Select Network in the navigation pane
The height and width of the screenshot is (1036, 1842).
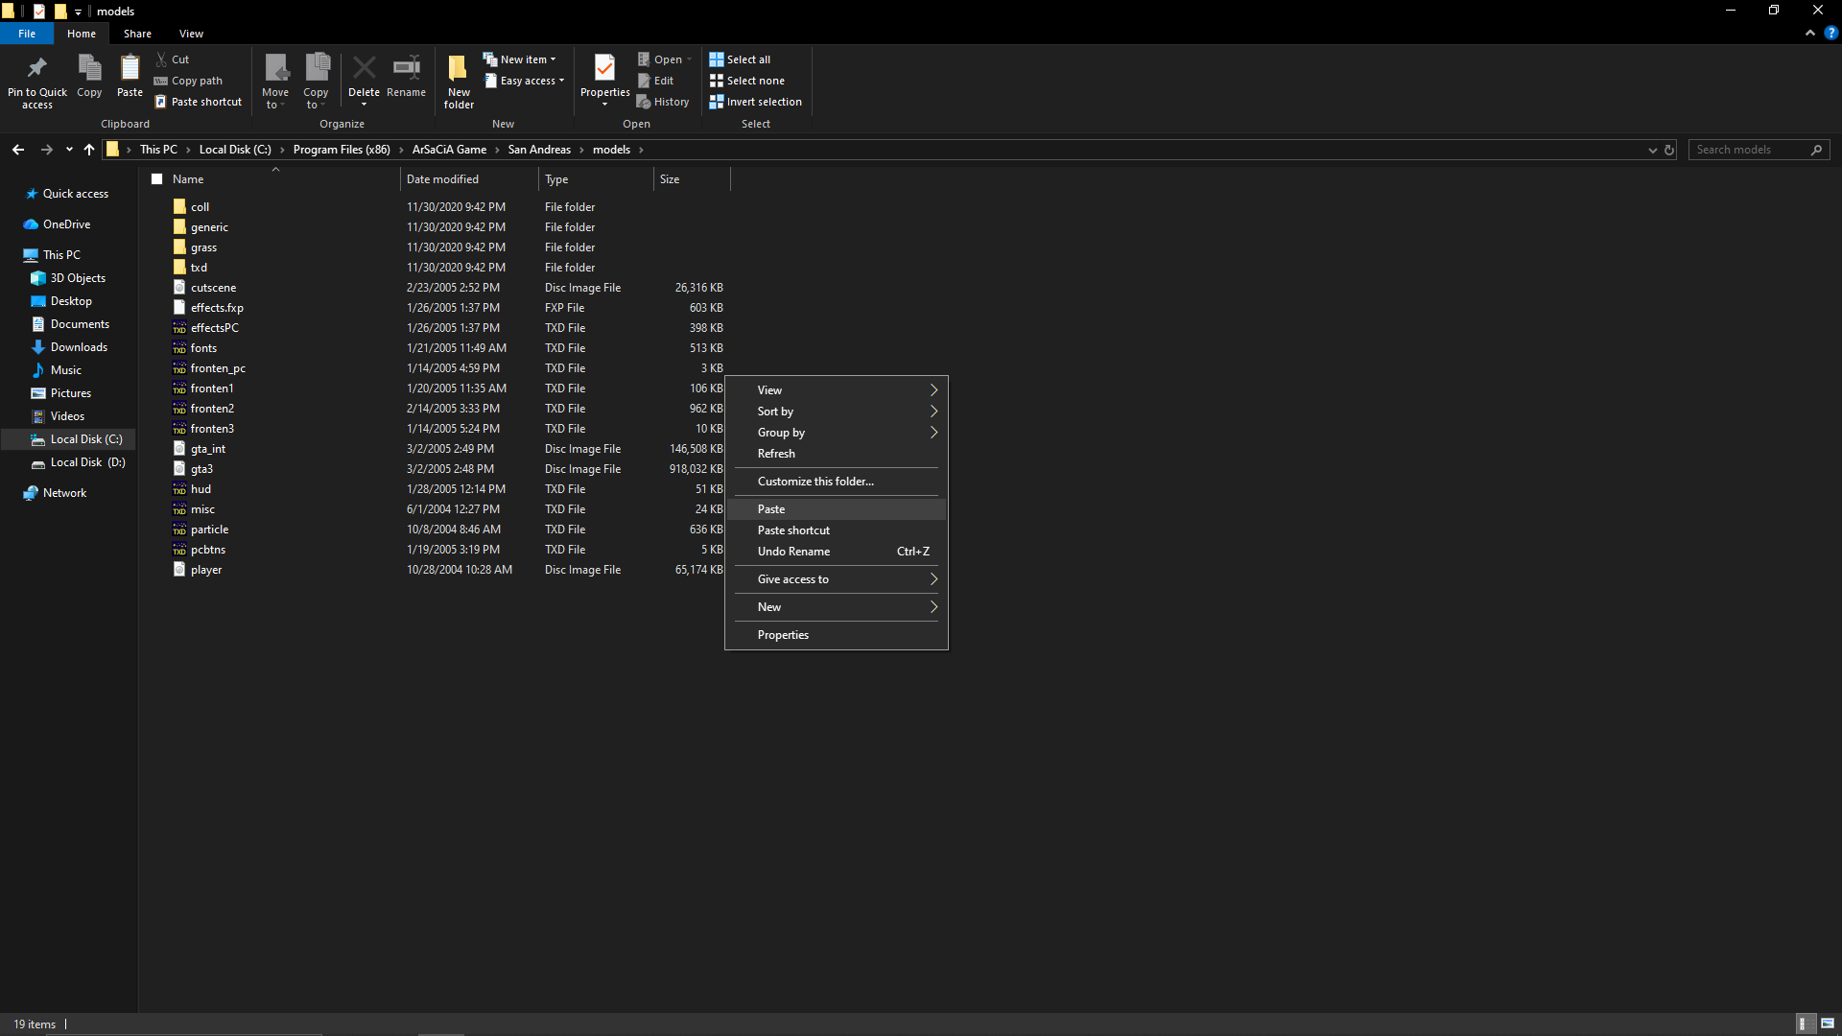pos(56,493)
